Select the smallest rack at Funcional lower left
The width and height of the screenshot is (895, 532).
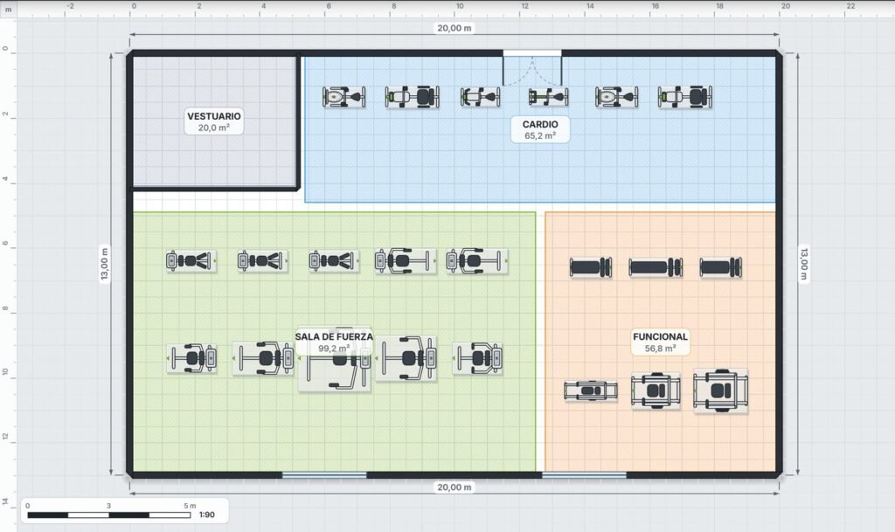point(591,390)
